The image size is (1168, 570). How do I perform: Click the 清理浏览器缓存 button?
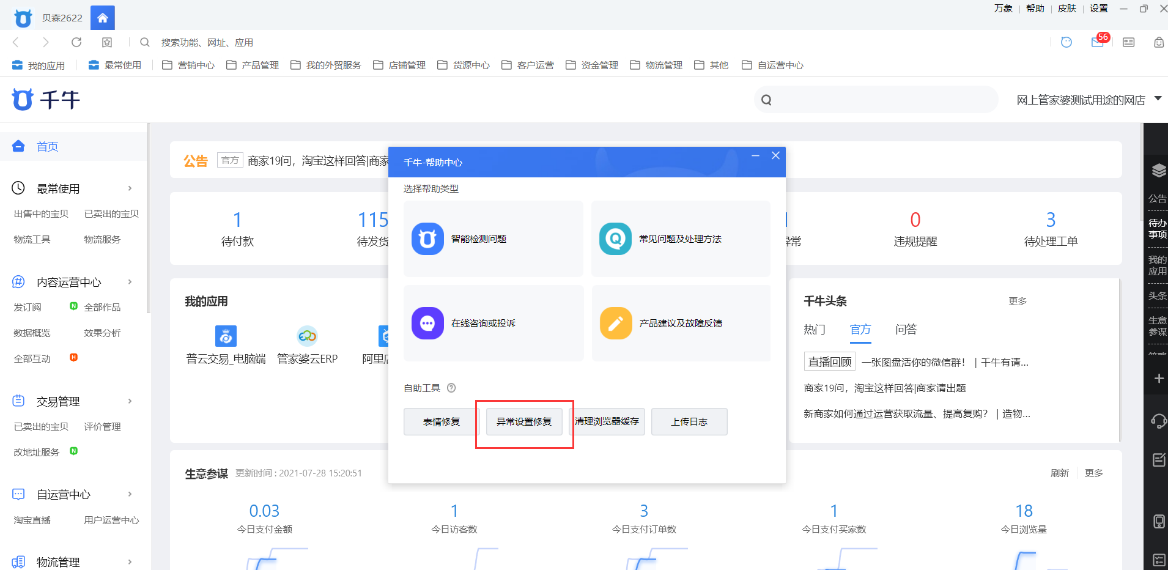[607, 421]
